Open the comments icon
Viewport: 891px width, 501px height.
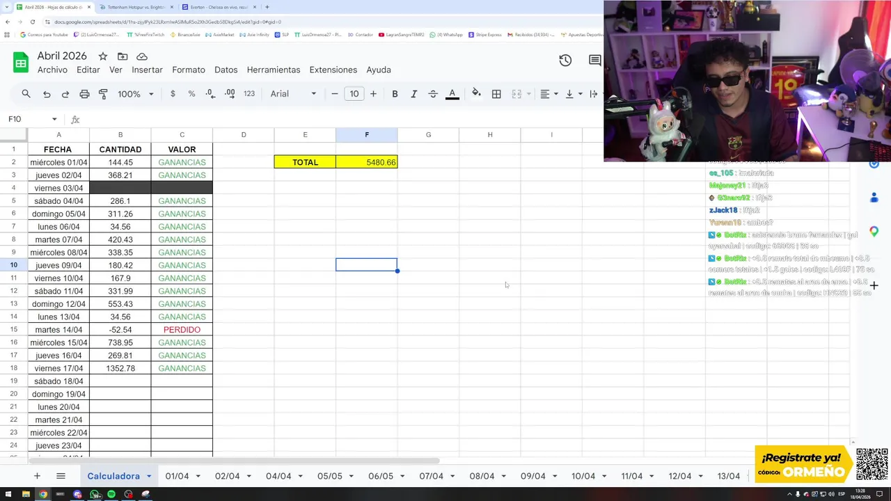tap(595, 61)
